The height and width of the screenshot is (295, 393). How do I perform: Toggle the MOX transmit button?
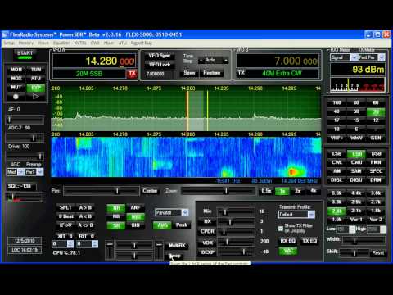pos(16,79)
